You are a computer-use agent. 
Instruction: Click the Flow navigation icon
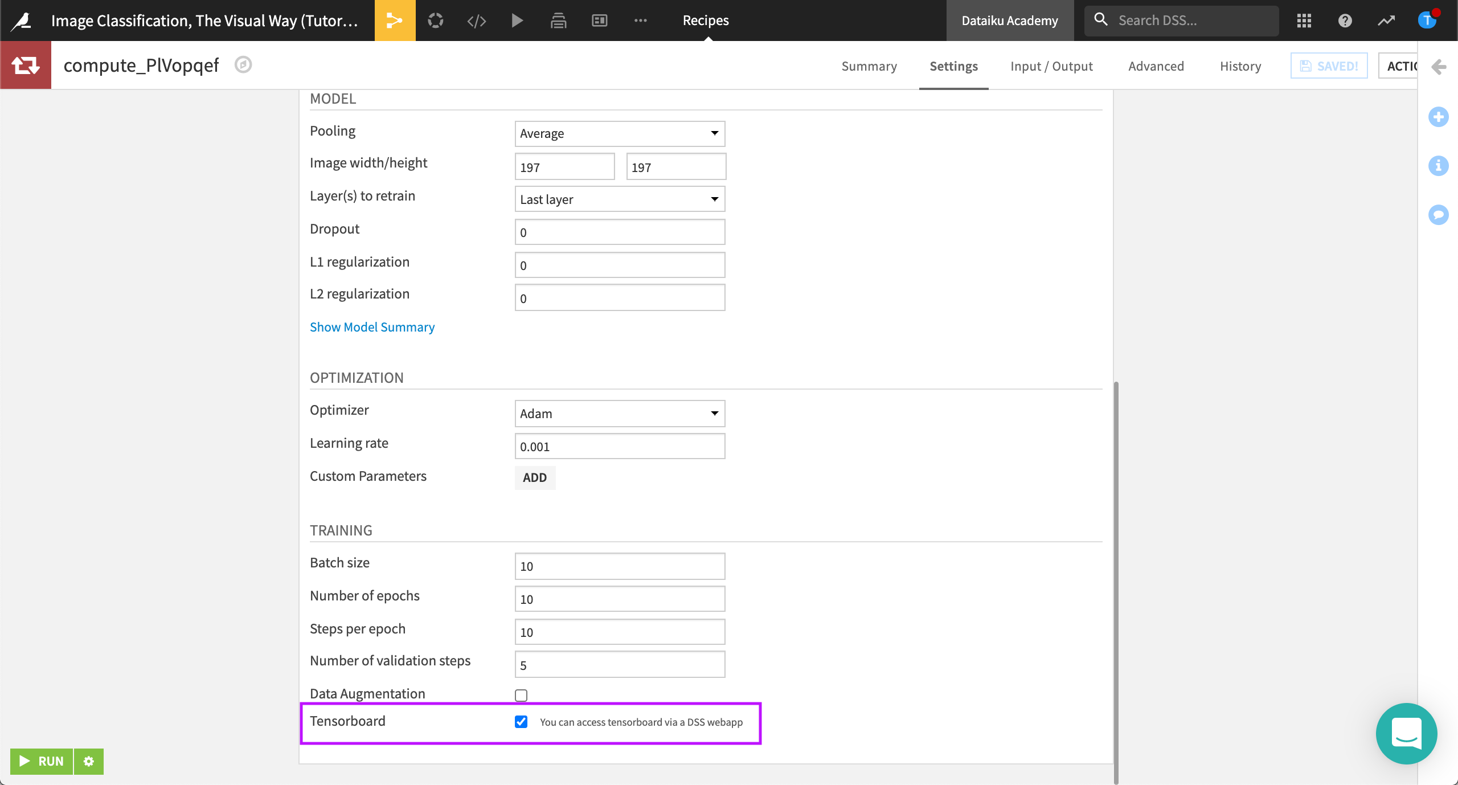click(395, 21)
